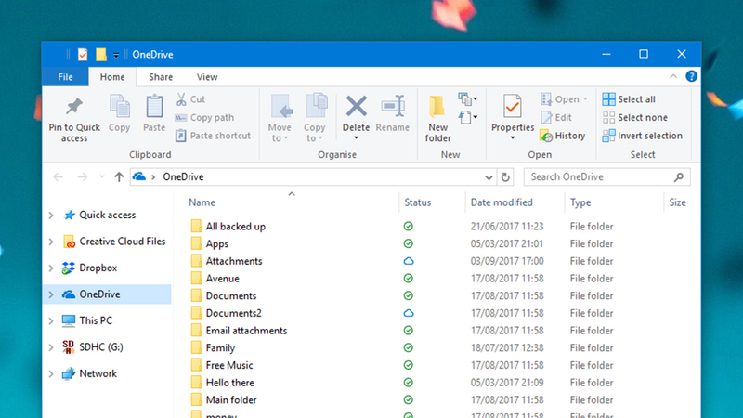Click Select none in ribbon
This screenshot has width=743, height=418.
point(635,118)
